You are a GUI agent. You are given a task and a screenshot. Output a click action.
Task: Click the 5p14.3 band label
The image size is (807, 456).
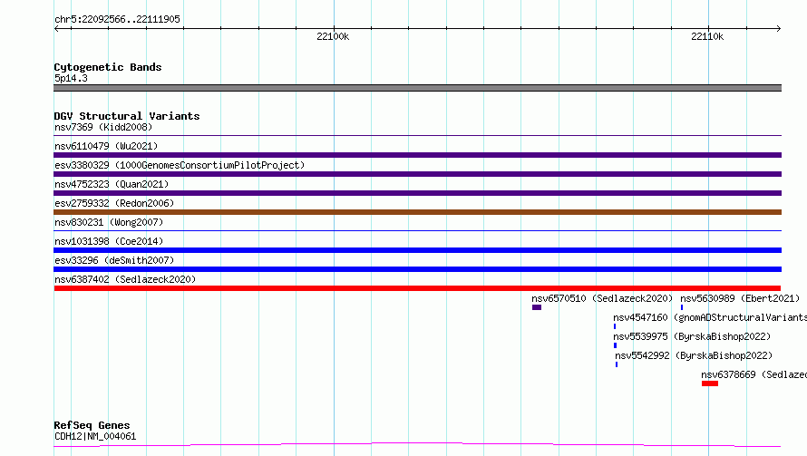[x=71, y=78]
